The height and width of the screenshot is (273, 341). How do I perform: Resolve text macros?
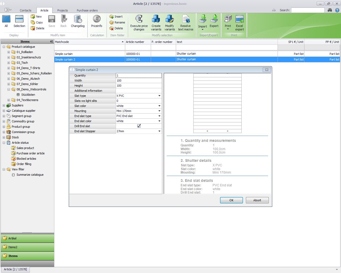tap(186, 23)
